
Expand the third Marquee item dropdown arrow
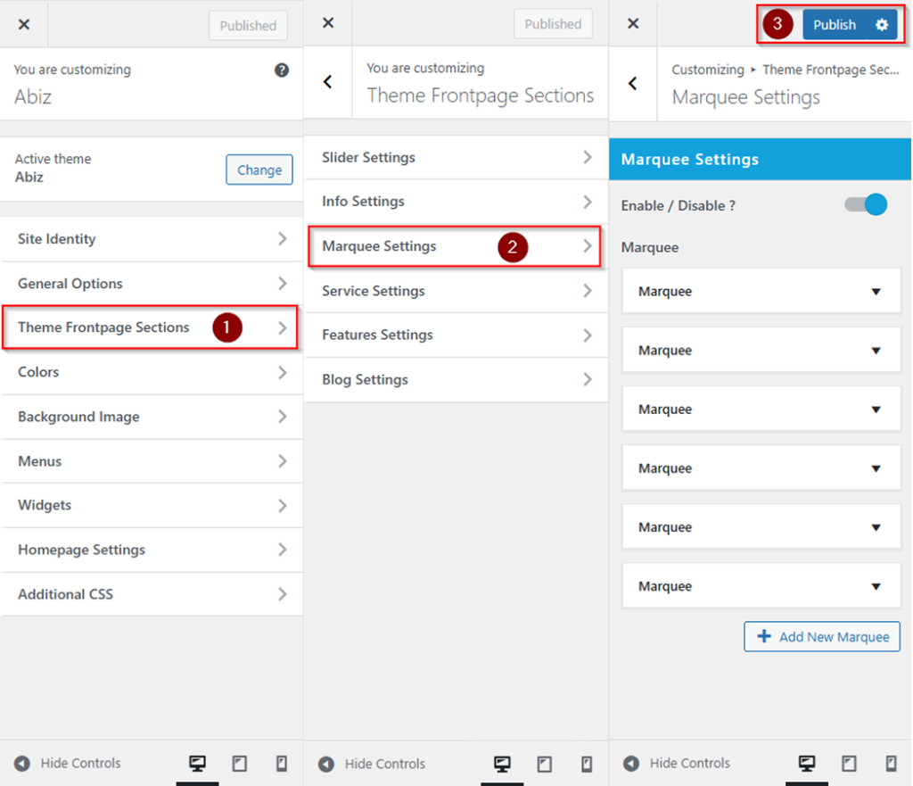coord(876,410)
